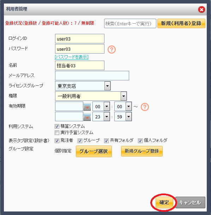
Task: Close the 利用者管理 dialog with red X
Action: click(201, 10)
